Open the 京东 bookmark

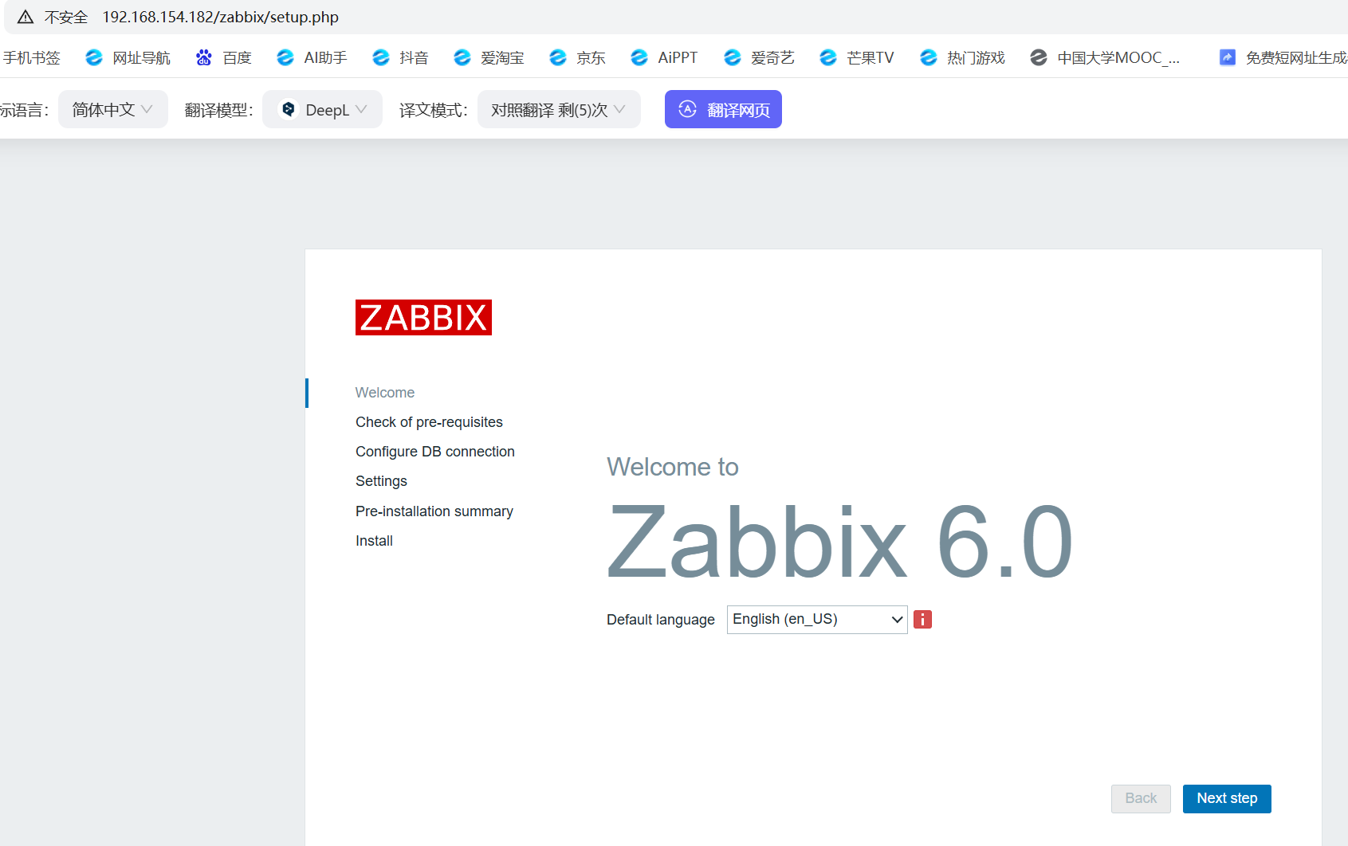(x=591, y=57)
